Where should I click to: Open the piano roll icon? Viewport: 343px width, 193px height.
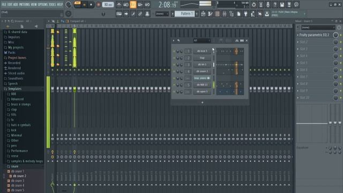pyautogui.click(x=210, y=14)
